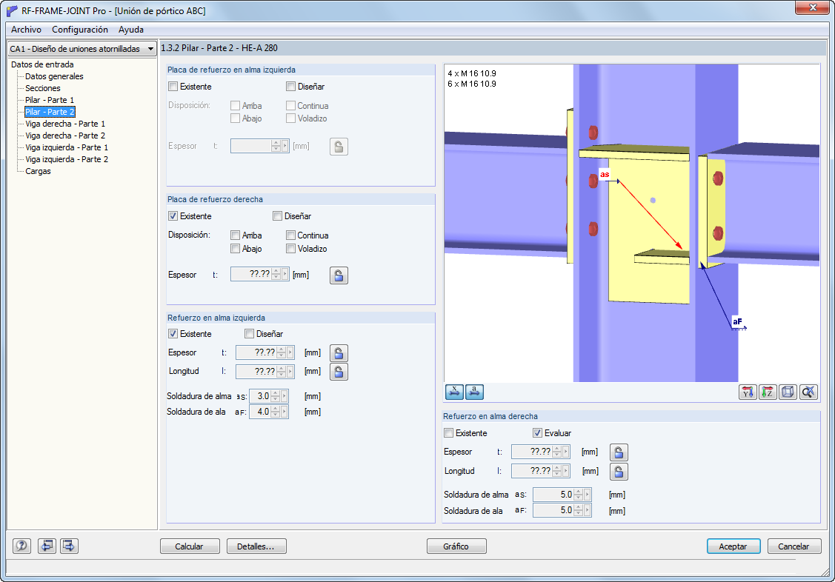Enable Diseñar for left web reinforcement plate
835x582 pixels.
click(x=290, y=86)
